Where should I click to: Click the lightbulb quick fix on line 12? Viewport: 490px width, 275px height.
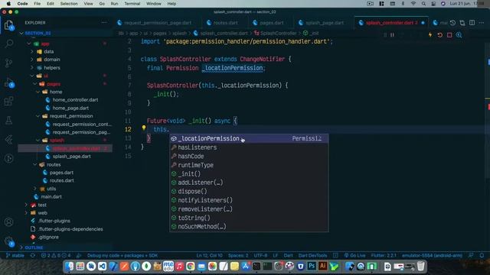click(x=144, y=128)
